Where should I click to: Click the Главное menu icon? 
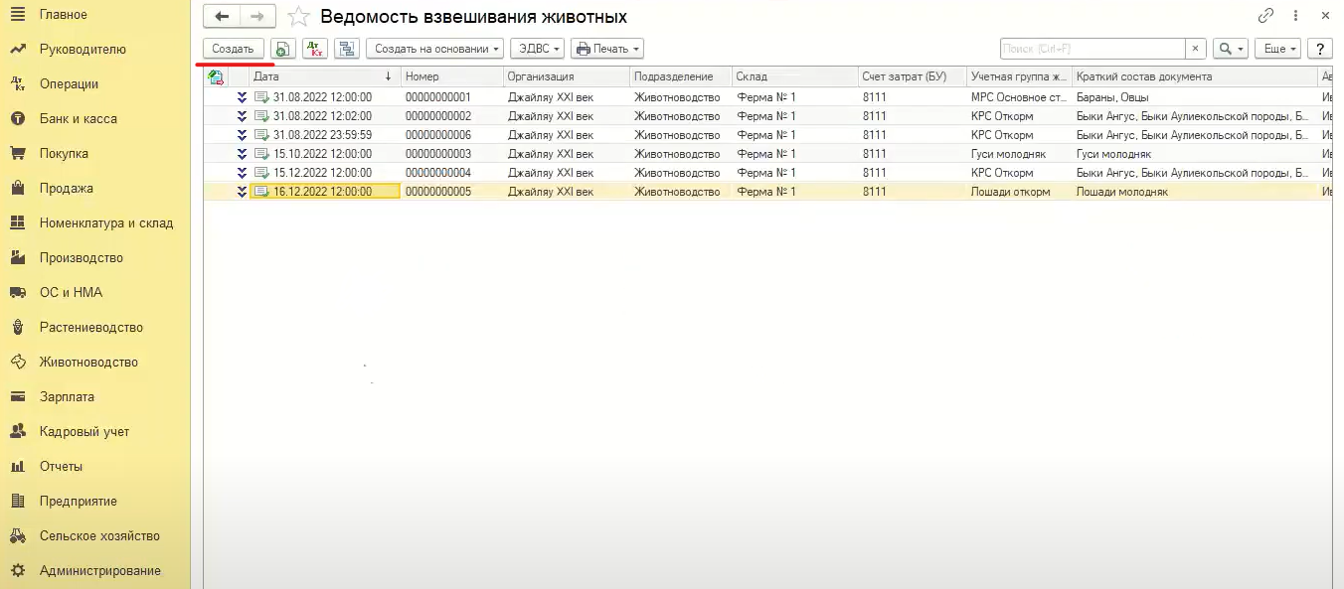(x=18, y=15)
